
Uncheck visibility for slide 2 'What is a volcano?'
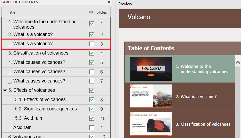92,35
